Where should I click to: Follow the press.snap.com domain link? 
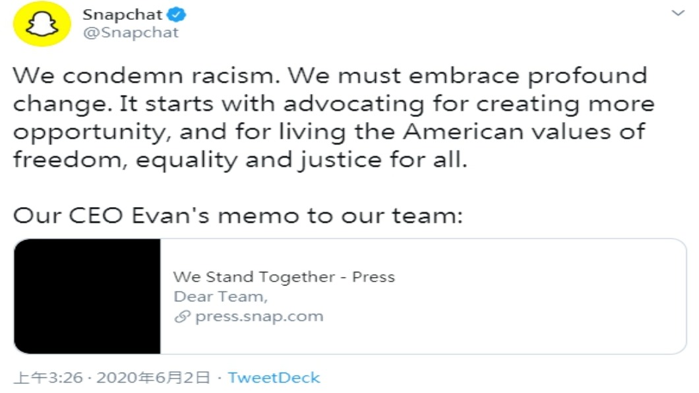click(259, 317)
